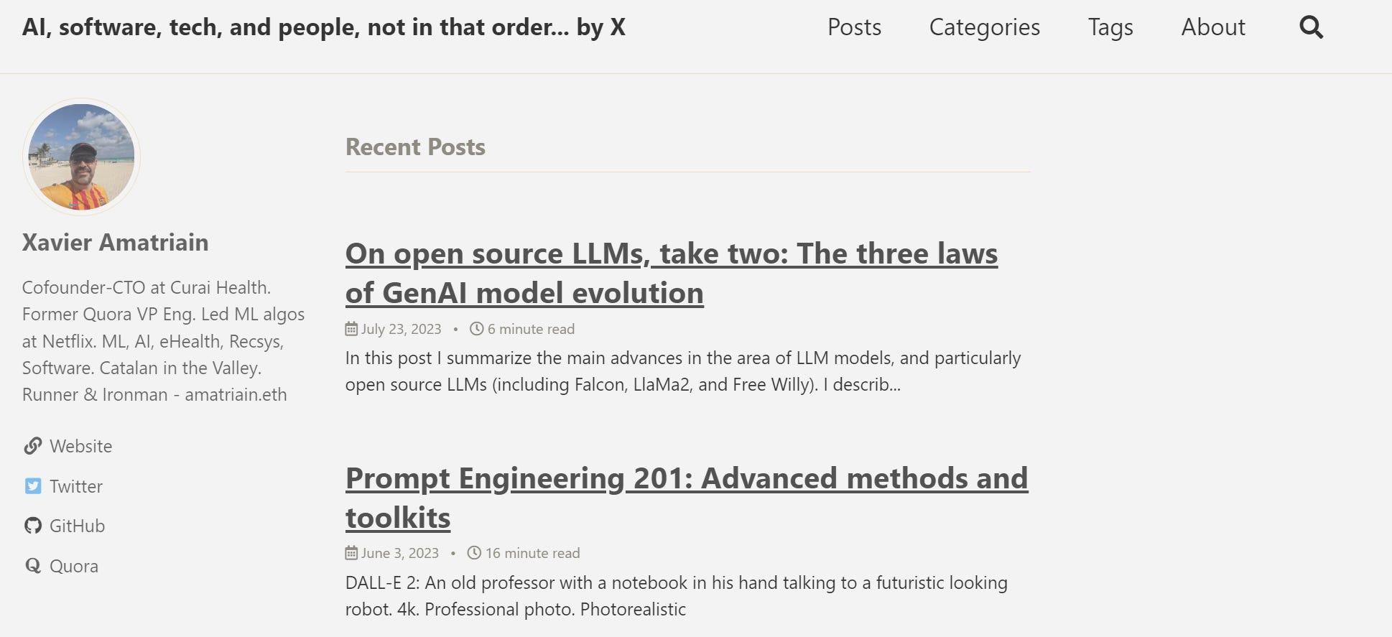
Task: Open the Posts menu item
Action: [854, 27]
